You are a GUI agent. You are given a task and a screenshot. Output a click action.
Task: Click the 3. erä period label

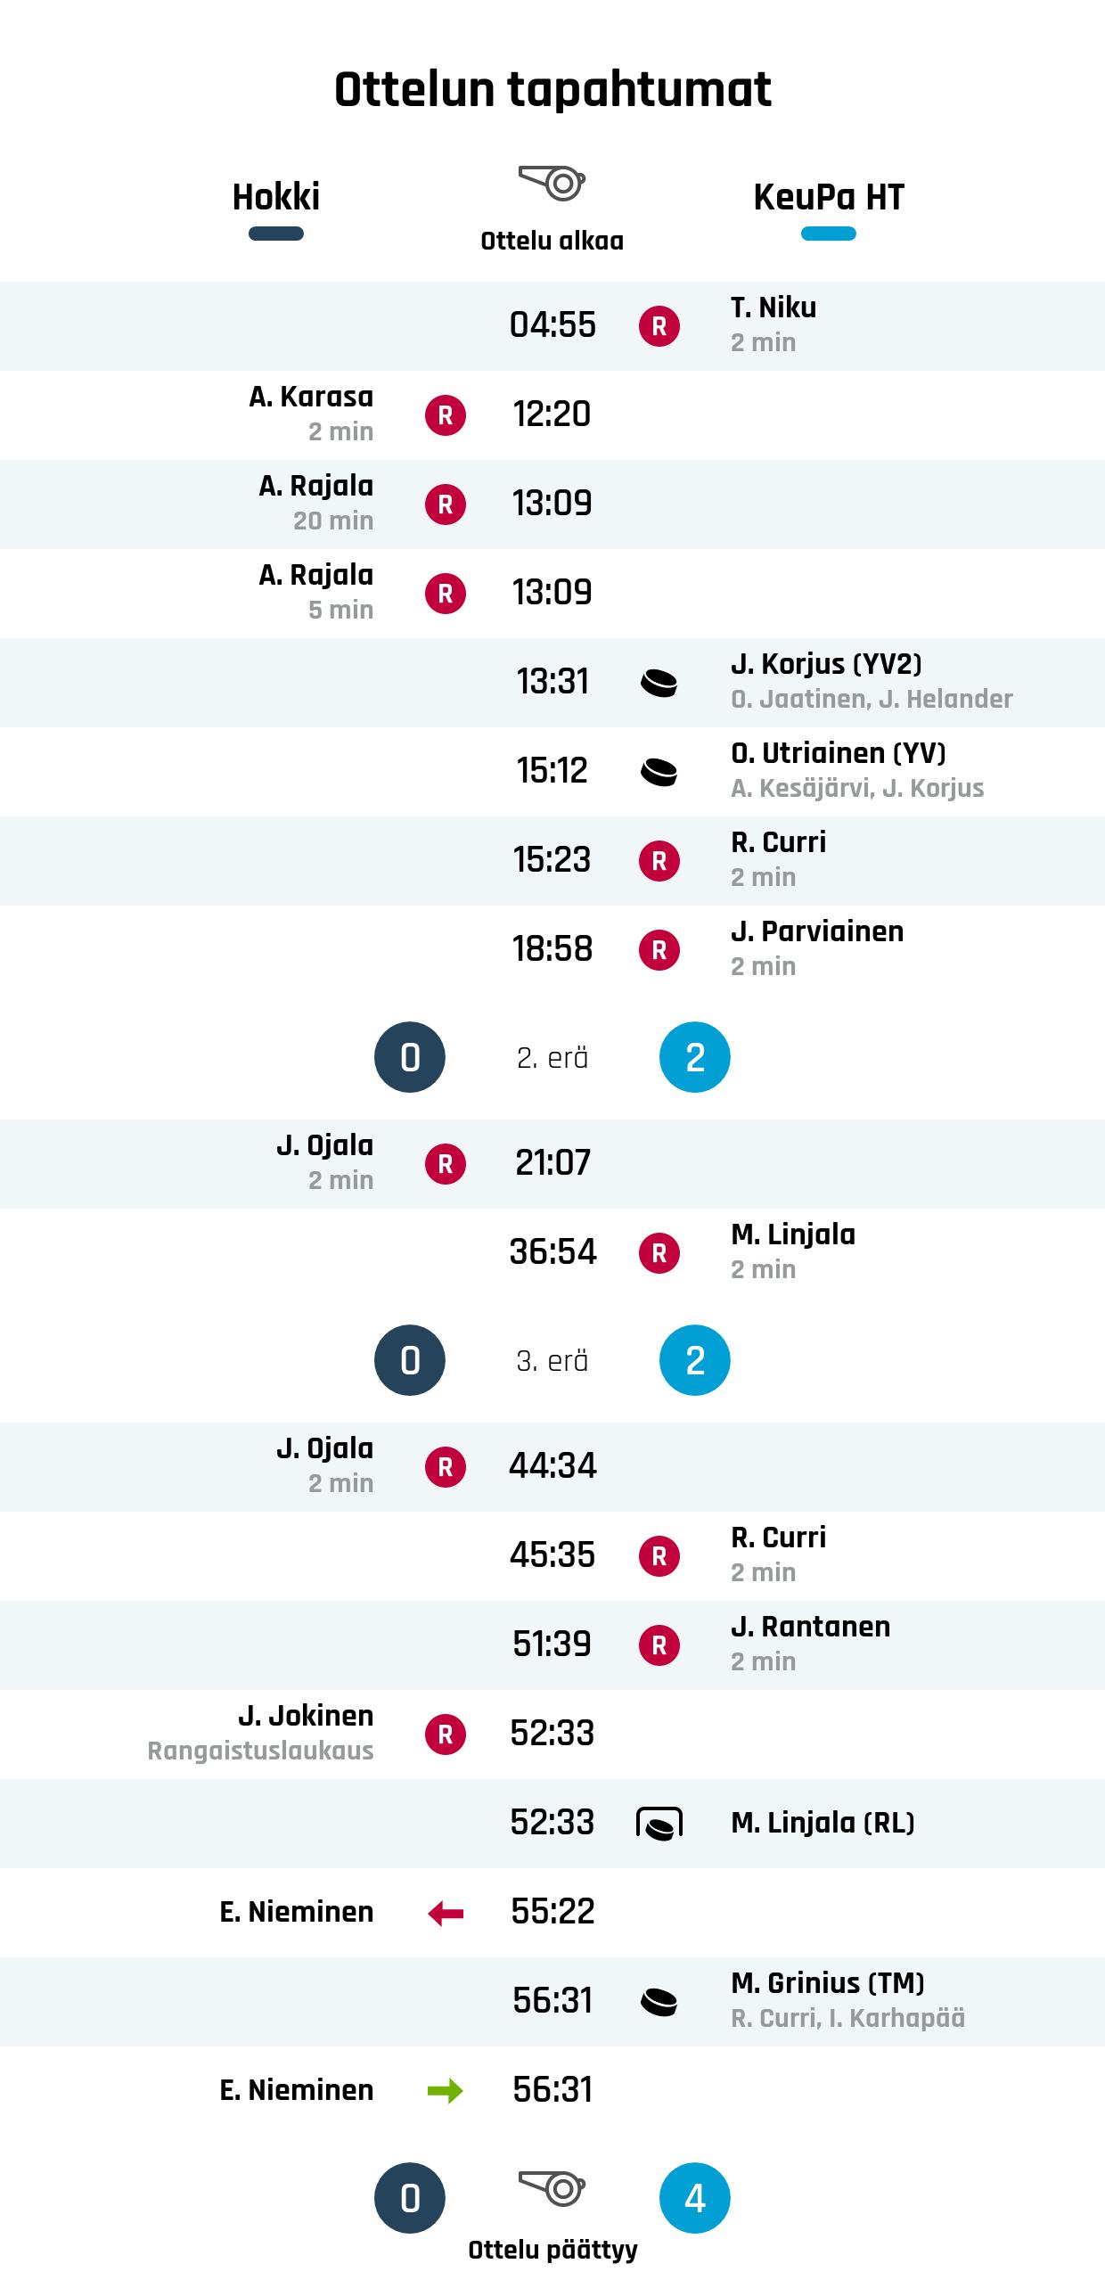[552, 1361]
